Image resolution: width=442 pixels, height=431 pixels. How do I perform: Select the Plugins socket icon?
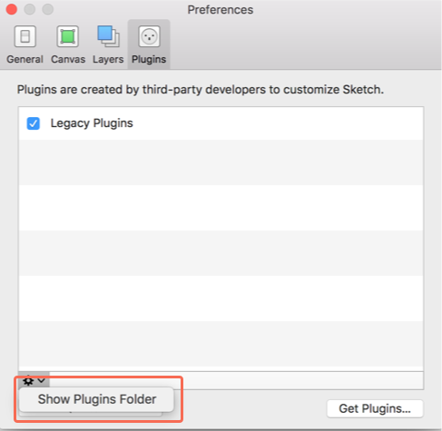[149, 36]
